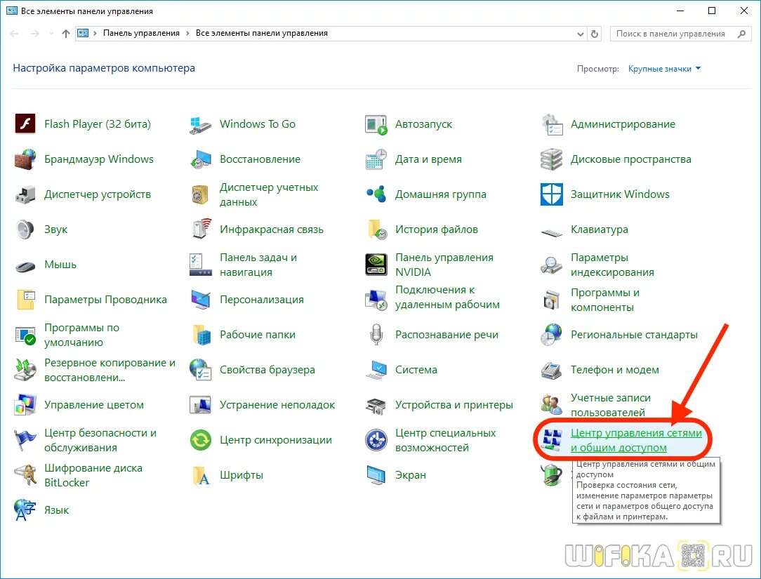Screen dimensions: 761x579
Task: Click the Back navigation arrow
Action: 14,34
